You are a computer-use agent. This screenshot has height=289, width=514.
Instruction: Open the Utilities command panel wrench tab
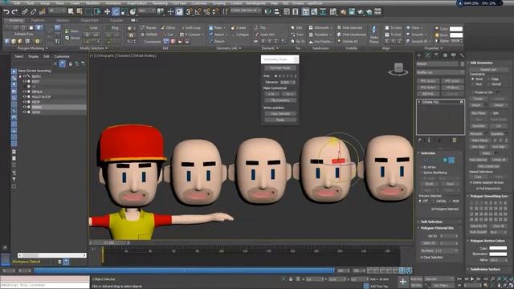pyautogui.click(x=462, y=55)
